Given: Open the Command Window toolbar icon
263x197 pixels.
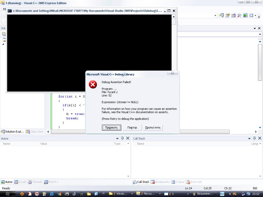Looking at the screenshot, I should [x=251, y=16].
